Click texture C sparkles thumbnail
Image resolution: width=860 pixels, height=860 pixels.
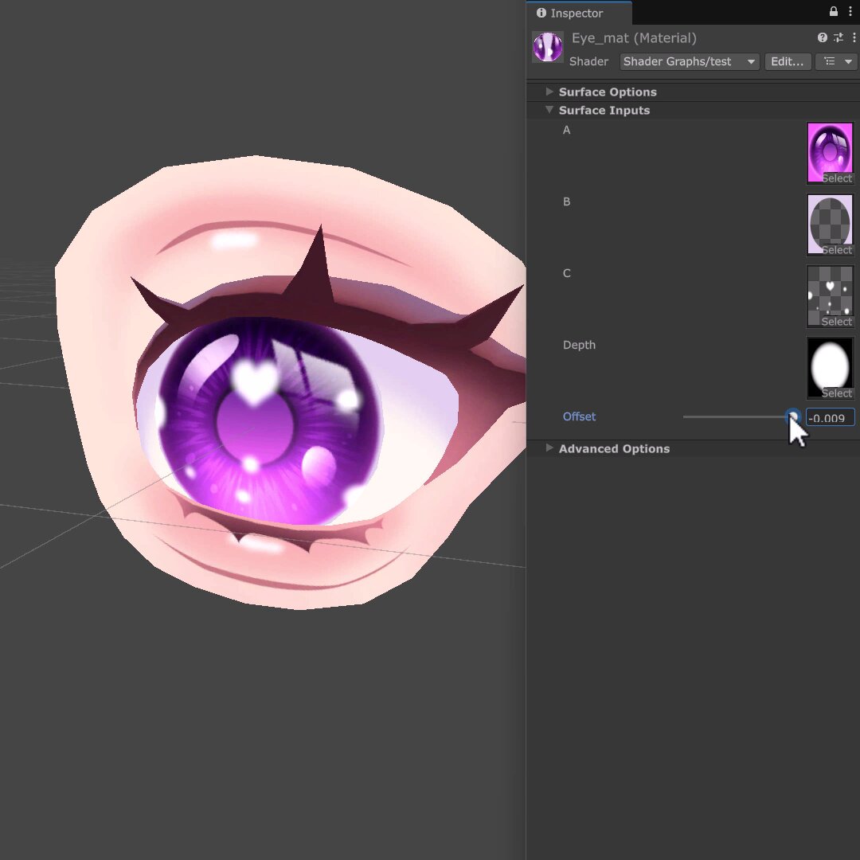(x=829, y=296)
